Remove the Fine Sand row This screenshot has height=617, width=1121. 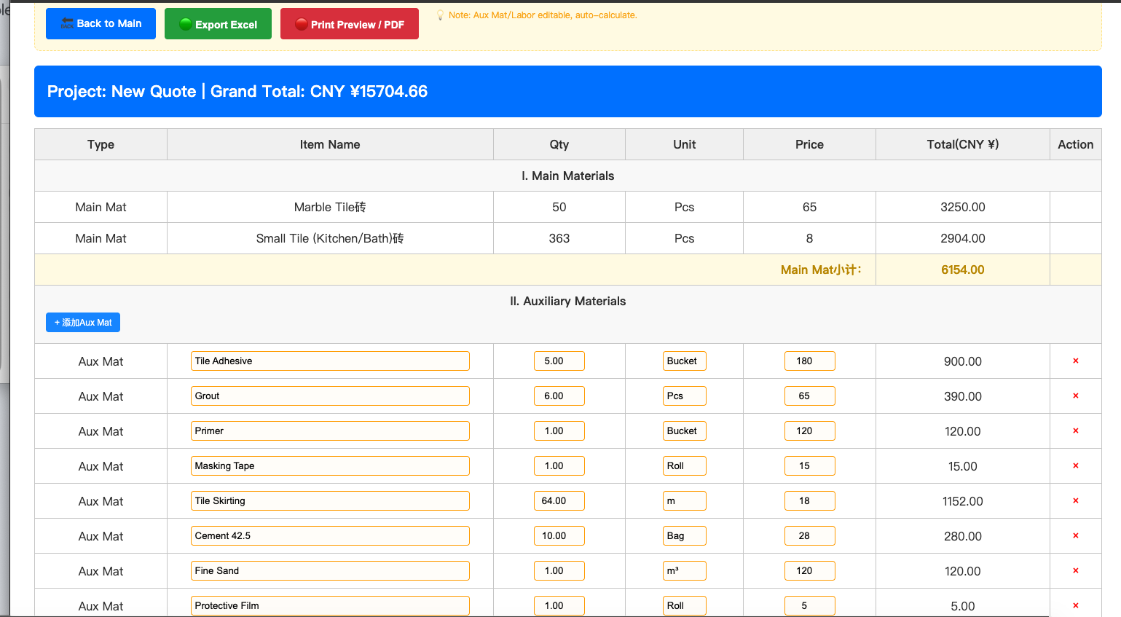(1075, 571)
